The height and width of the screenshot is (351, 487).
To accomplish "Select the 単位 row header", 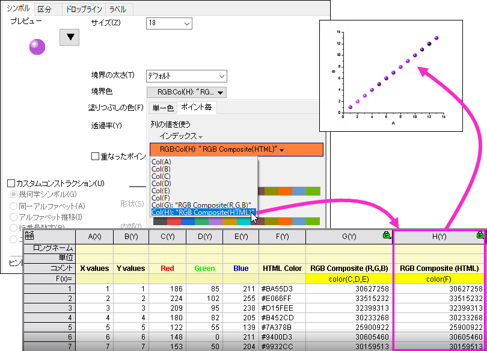I will tap(49, 258).
